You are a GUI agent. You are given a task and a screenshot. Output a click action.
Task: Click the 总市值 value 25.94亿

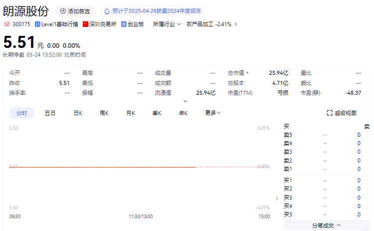point(279,73)
